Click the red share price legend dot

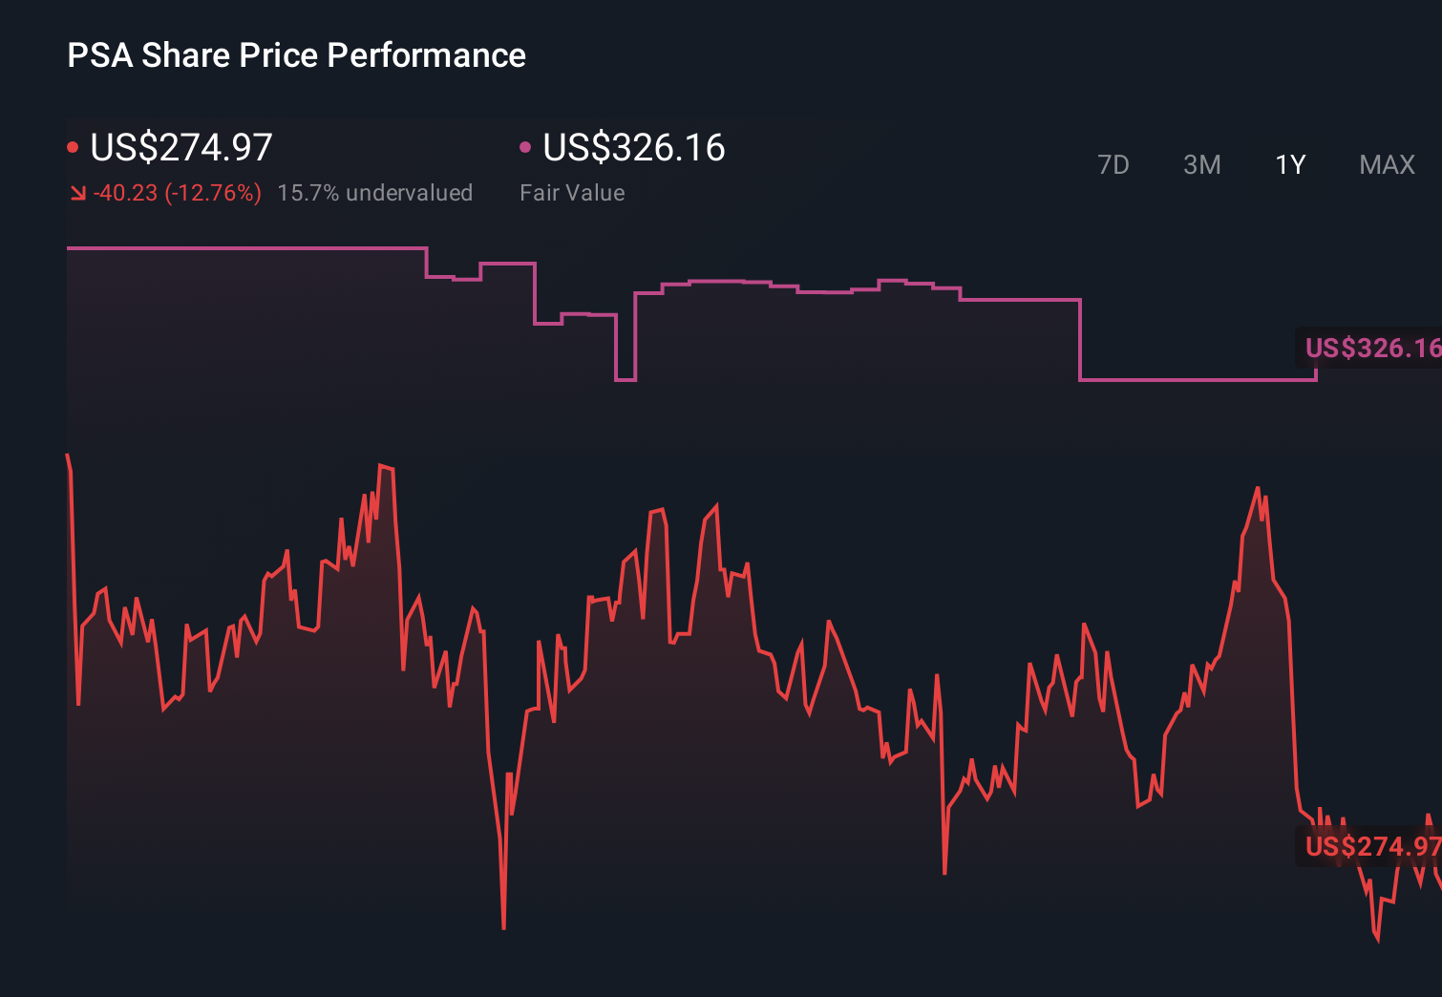tap(73, 145)
